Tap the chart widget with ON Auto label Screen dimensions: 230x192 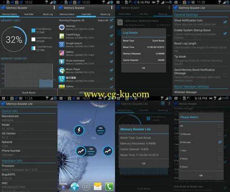86,151
